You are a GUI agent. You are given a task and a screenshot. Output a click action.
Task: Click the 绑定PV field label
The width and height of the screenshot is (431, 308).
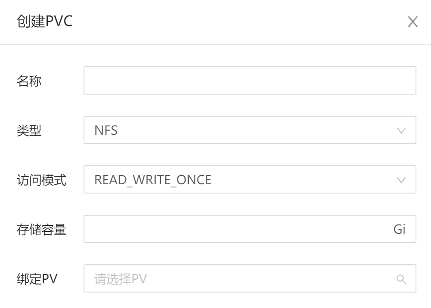click(x=37, y=279)
